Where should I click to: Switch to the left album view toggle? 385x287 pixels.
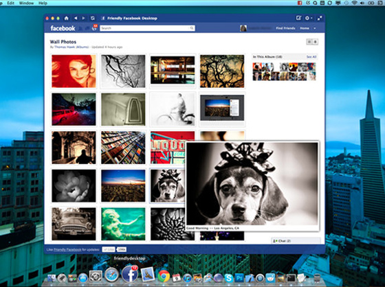(x=309, y=42)
